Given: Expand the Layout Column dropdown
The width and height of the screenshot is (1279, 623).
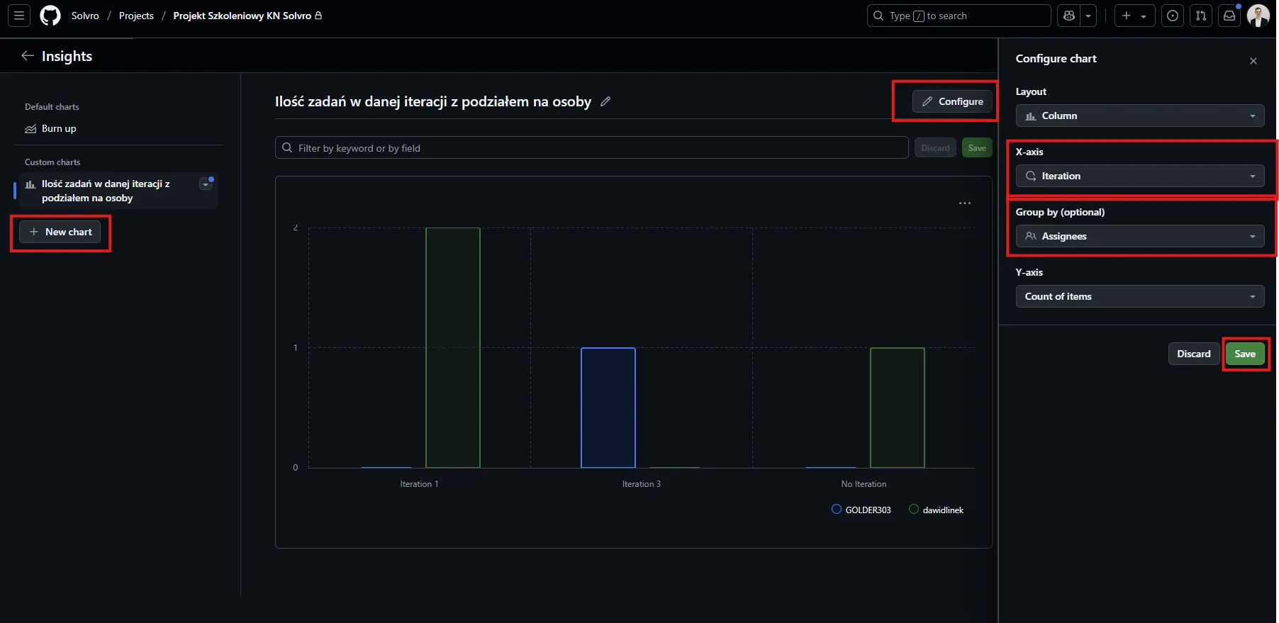Looking at the screenshot, I should (x=1139, y=116).
